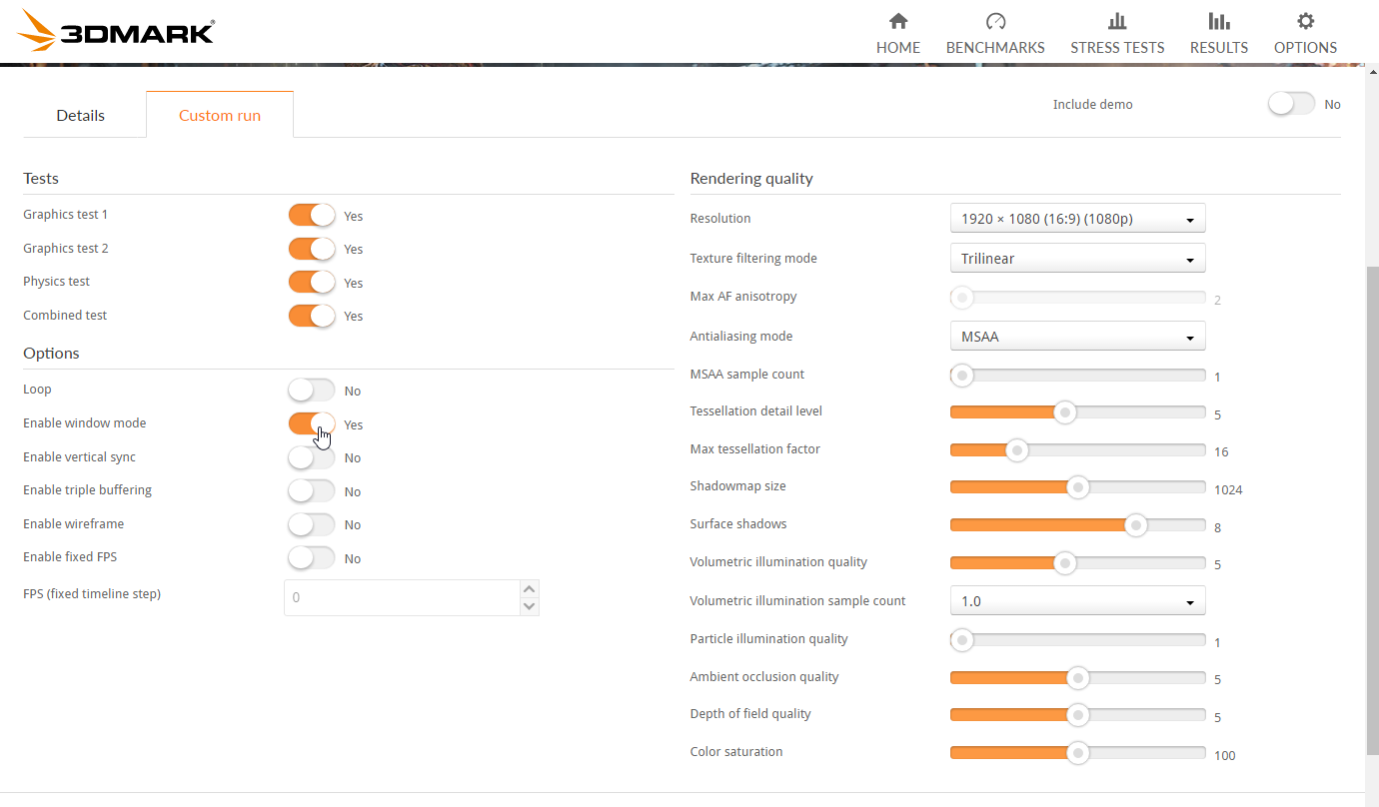
Task: Click the MSAA sample count slider
Action: (1077, 375)
